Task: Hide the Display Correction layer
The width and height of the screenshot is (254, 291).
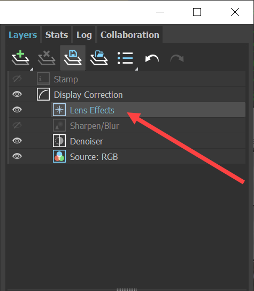Action: point(17,94)
